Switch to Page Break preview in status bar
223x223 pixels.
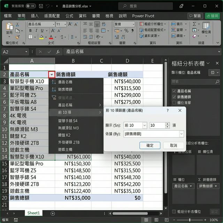(167, 220)
